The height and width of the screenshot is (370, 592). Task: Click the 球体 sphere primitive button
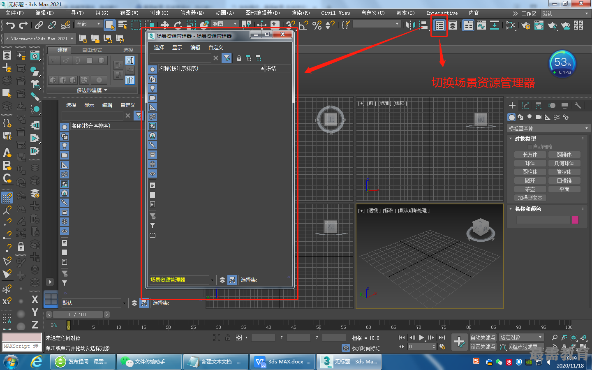tap(530, 164)
